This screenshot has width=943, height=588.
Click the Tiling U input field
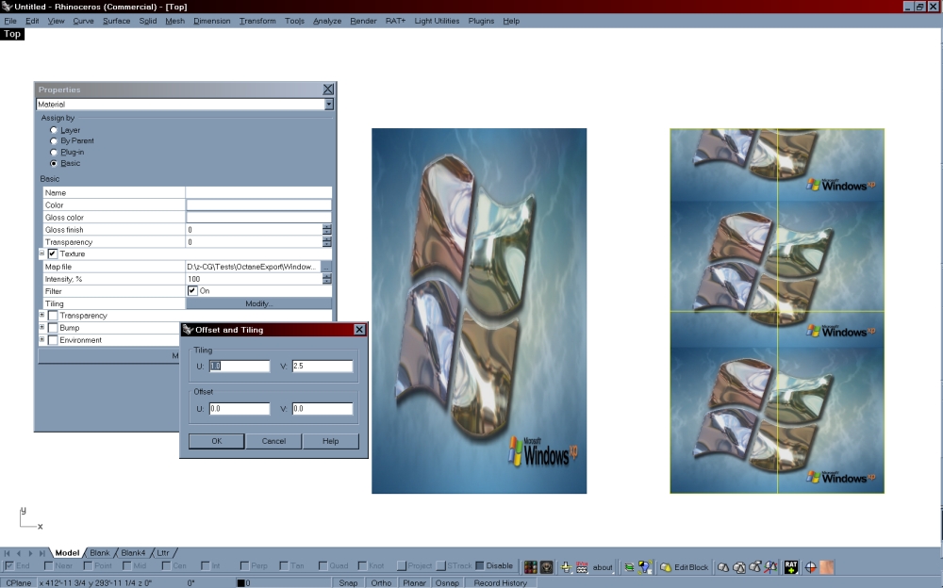click(x=240, y=367)
